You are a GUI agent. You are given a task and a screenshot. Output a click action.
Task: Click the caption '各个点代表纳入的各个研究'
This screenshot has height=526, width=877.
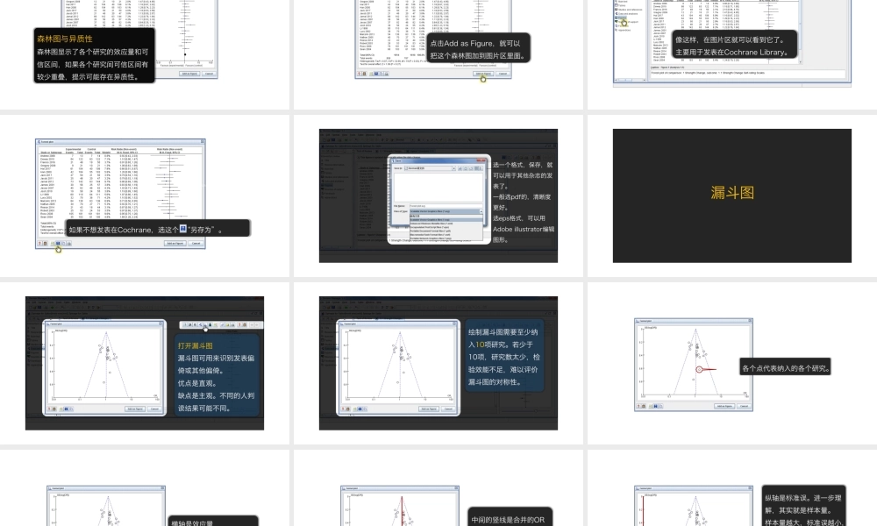[x=787, y=367]
